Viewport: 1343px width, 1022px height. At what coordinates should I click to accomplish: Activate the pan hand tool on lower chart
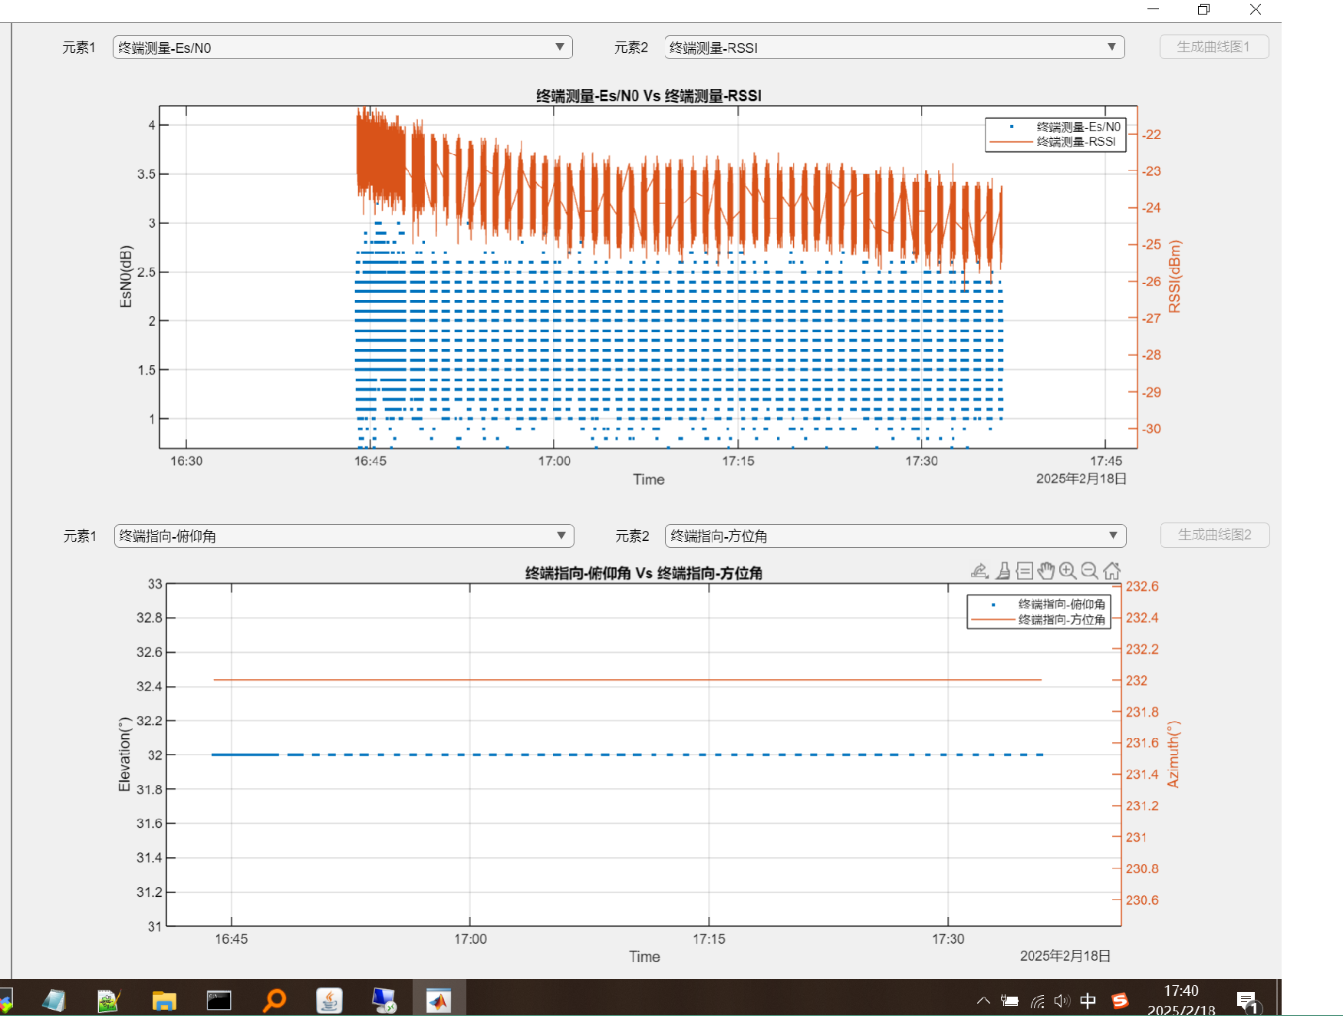pyautogui.click(x=1045, y=571)
